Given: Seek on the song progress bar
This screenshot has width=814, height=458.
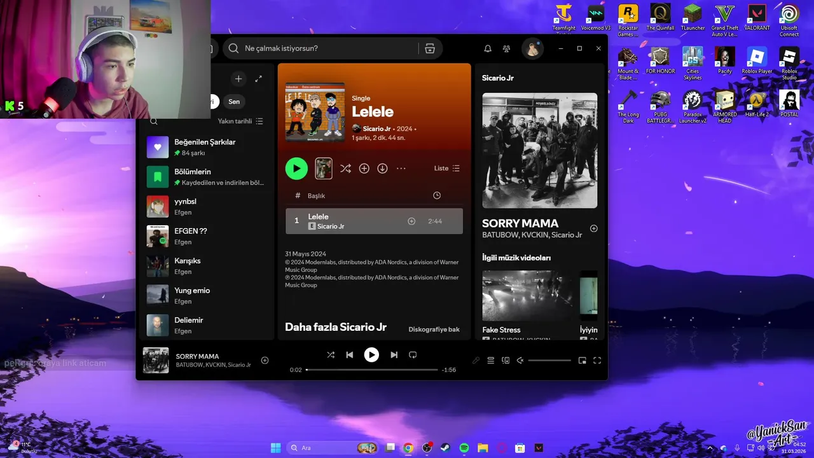Looking at the screenshot, I should (x=372, y=370).
